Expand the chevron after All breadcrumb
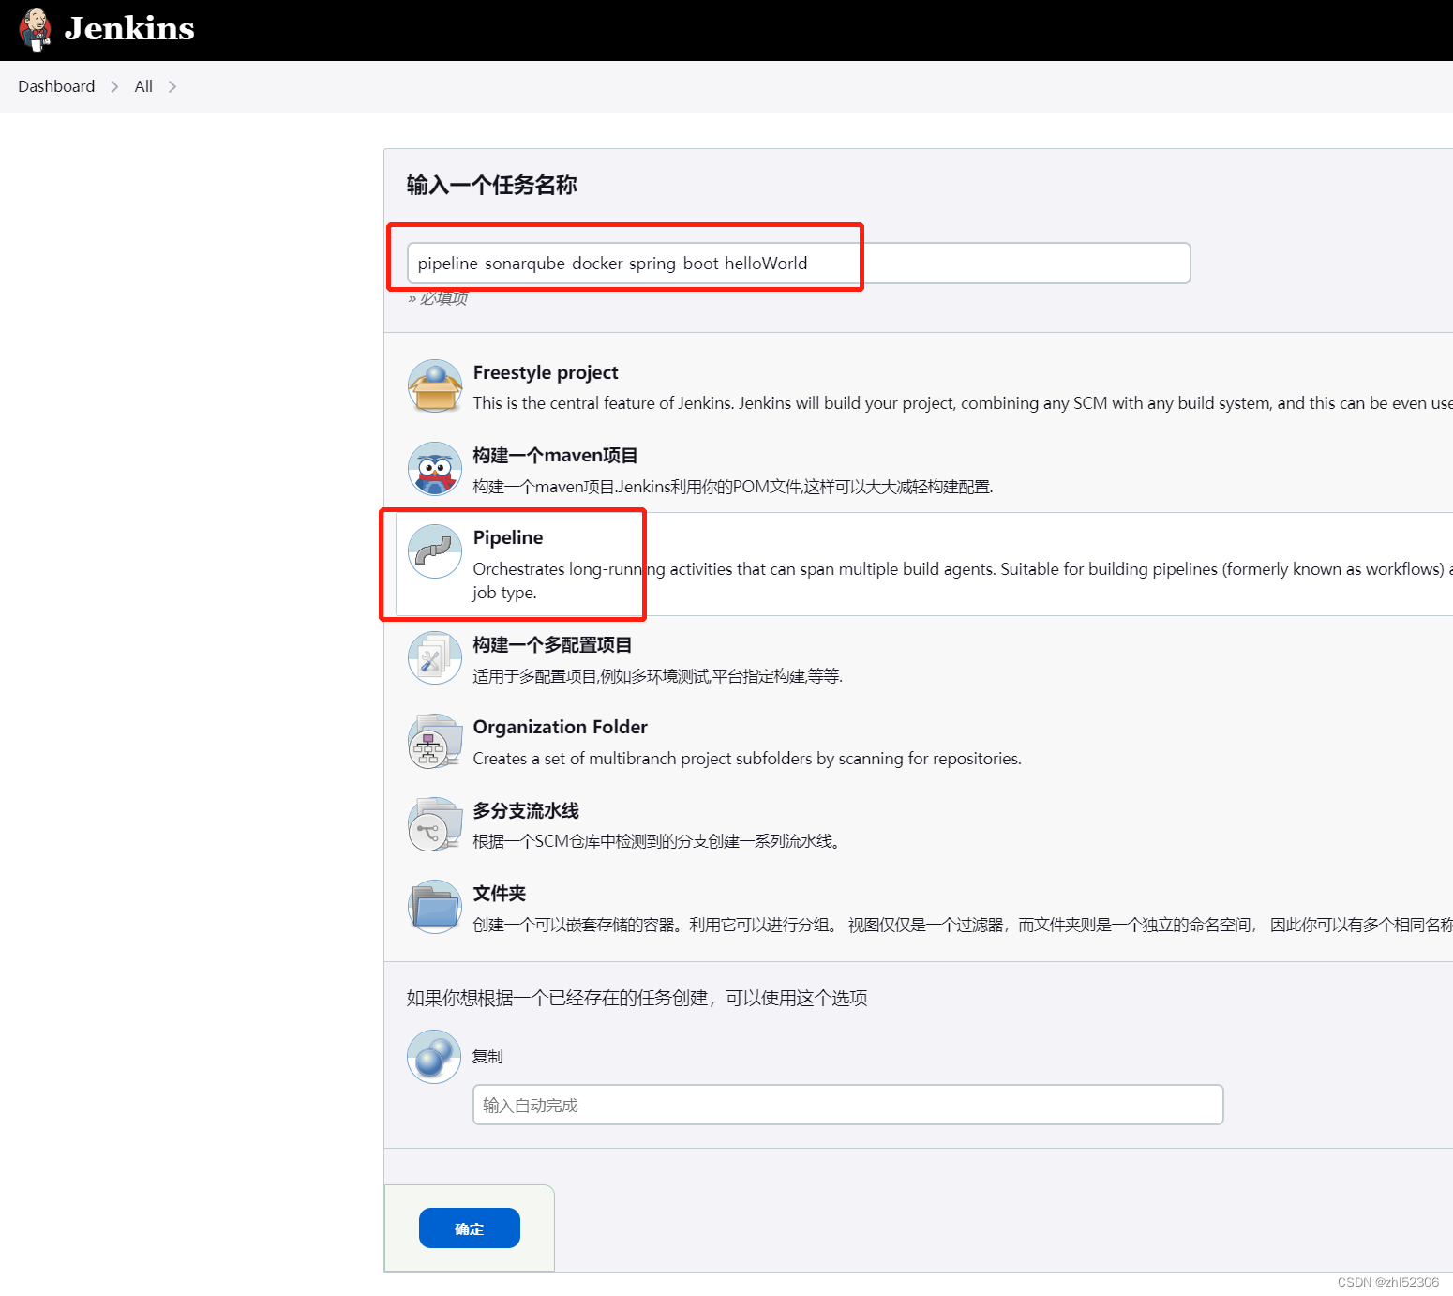This screenshot has width=1453, height=1296. (172, 86)
